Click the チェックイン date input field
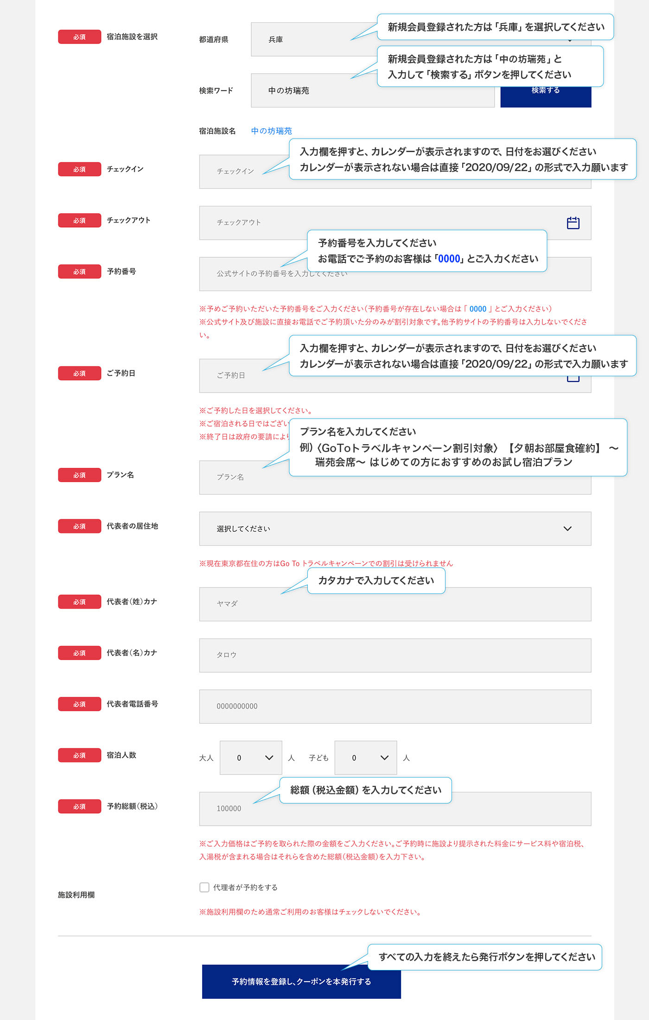The width and height of the screenshot is (649, 1020). click(x=395, y=172)
